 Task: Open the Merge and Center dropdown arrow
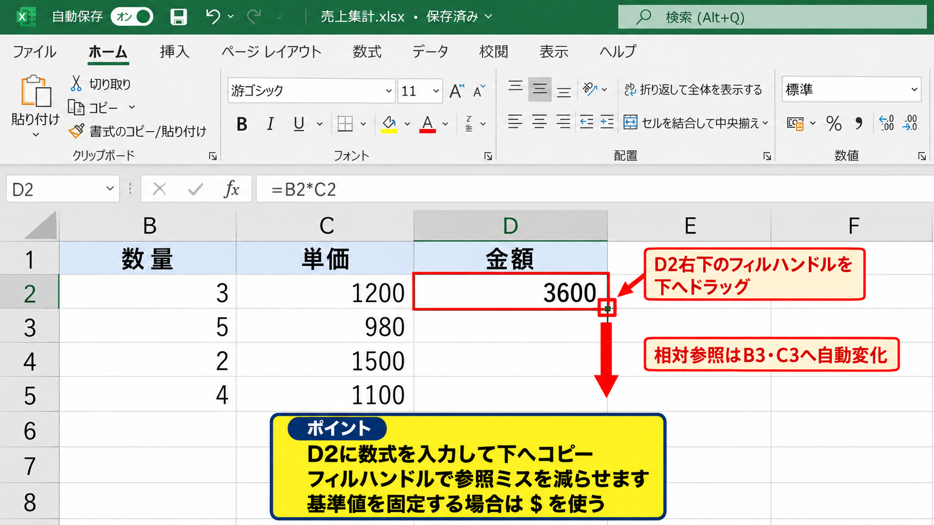[x=765, y=123]
